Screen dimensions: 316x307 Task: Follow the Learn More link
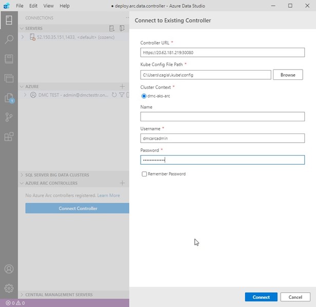pos(108,195)
